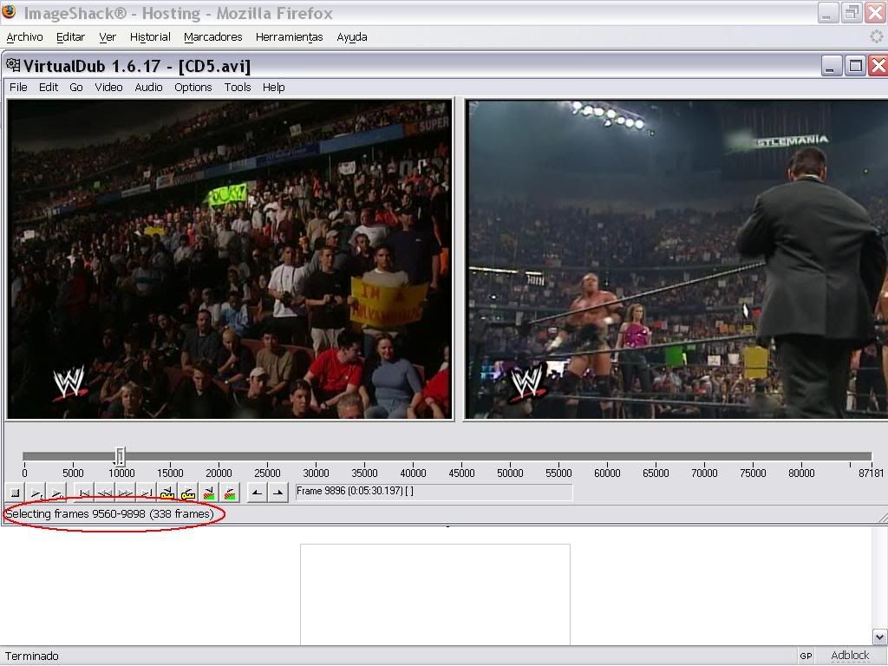Go to the next keyframe
Viewport: 888px width, 666px height.
tap(188, 493)
